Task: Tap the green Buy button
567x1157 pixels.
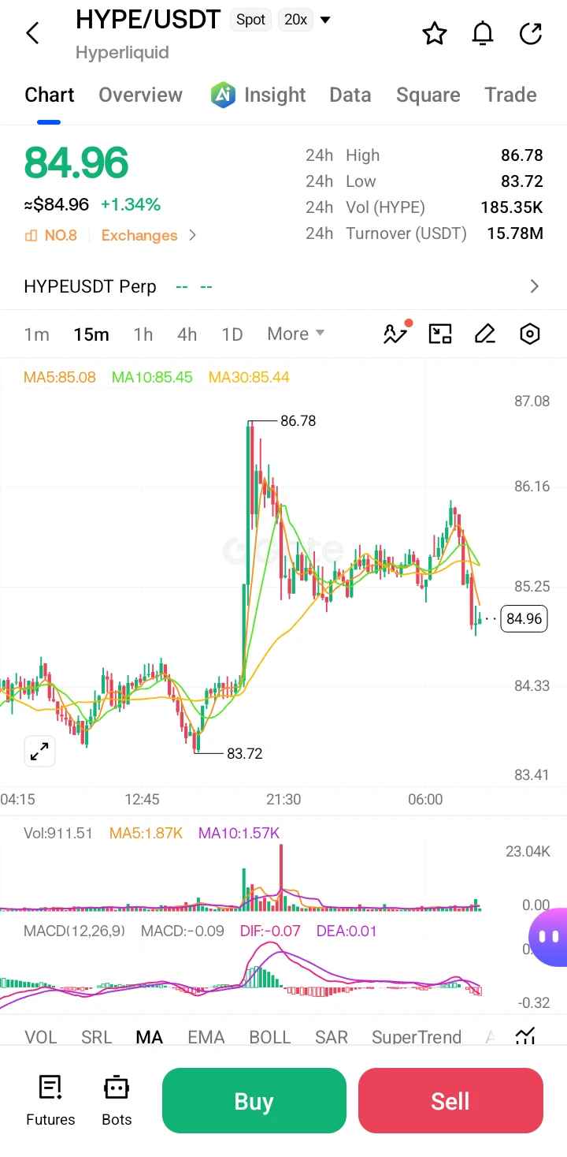Action: (254, 1100)
